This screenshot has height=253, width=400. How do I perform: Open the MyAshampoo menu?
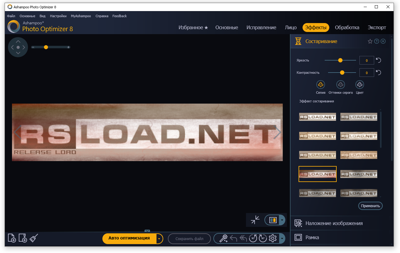click(x=81, y=16)
